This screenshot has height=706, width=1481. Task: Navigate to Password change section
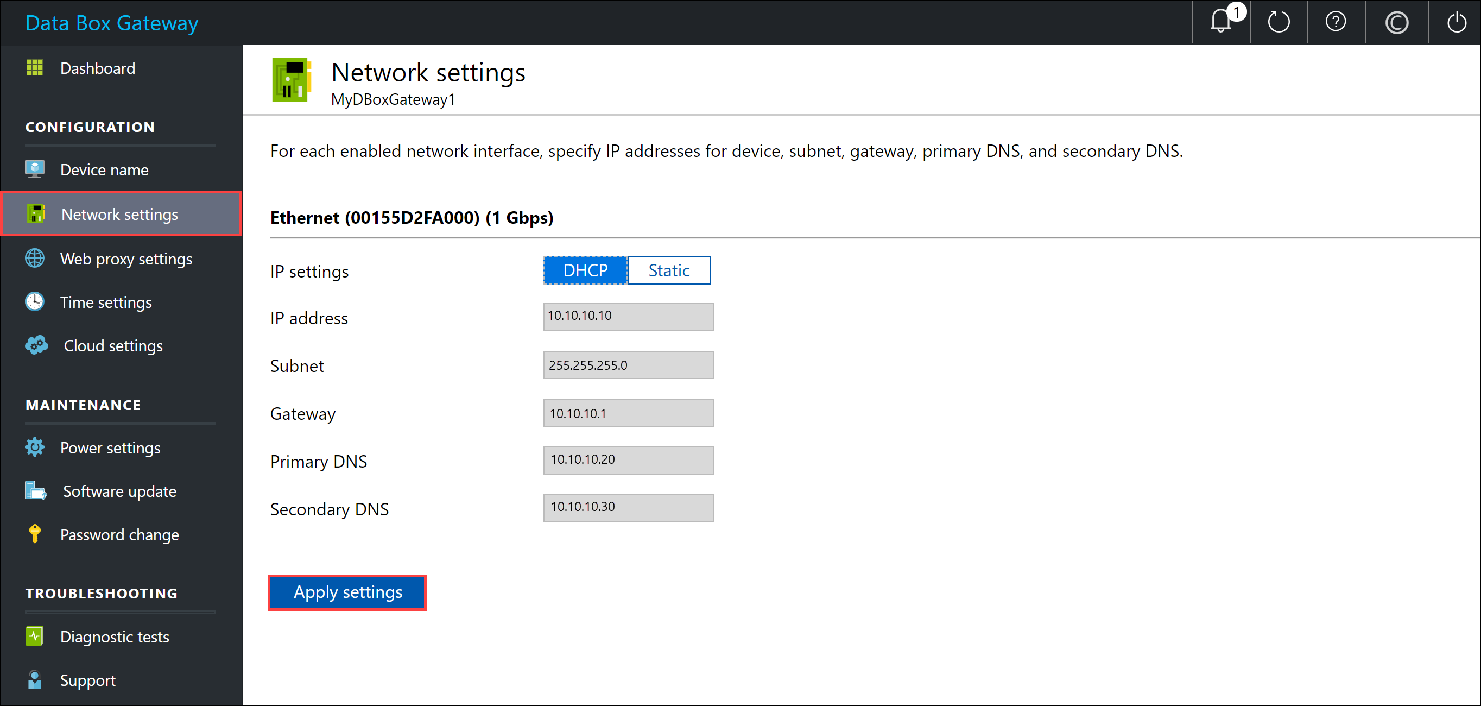pyautogui.click(x=120, y=536)
